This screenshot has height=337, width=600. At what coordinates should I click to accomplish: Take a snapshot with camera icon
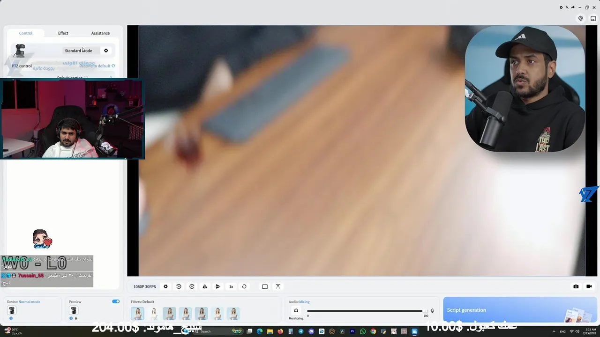click(576, 286)
